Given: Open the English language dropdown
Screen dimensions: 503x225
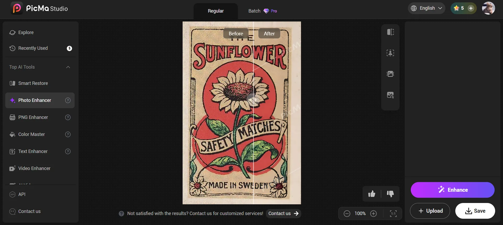Looking at the screenshot, I should 427,8.
